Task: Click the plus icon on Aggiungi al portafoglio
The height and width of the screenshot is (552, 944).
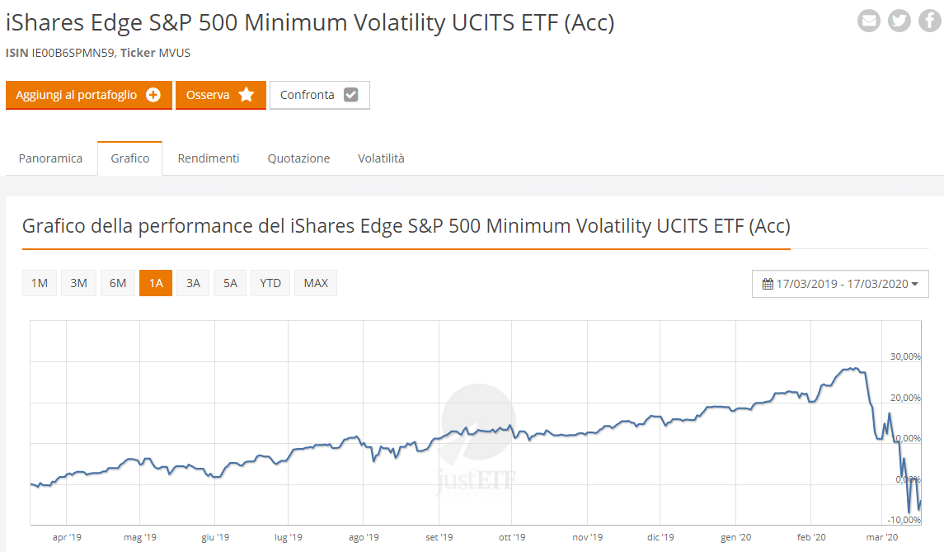Action: (153, 95)
